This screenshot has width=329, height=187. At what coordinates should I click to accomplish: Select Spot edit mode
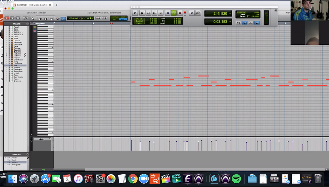[x=123, y=17]
